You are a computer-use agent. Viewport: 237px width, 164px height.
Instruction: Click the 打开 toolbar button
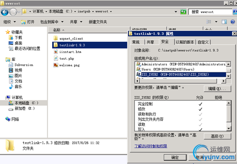(28, 22)
